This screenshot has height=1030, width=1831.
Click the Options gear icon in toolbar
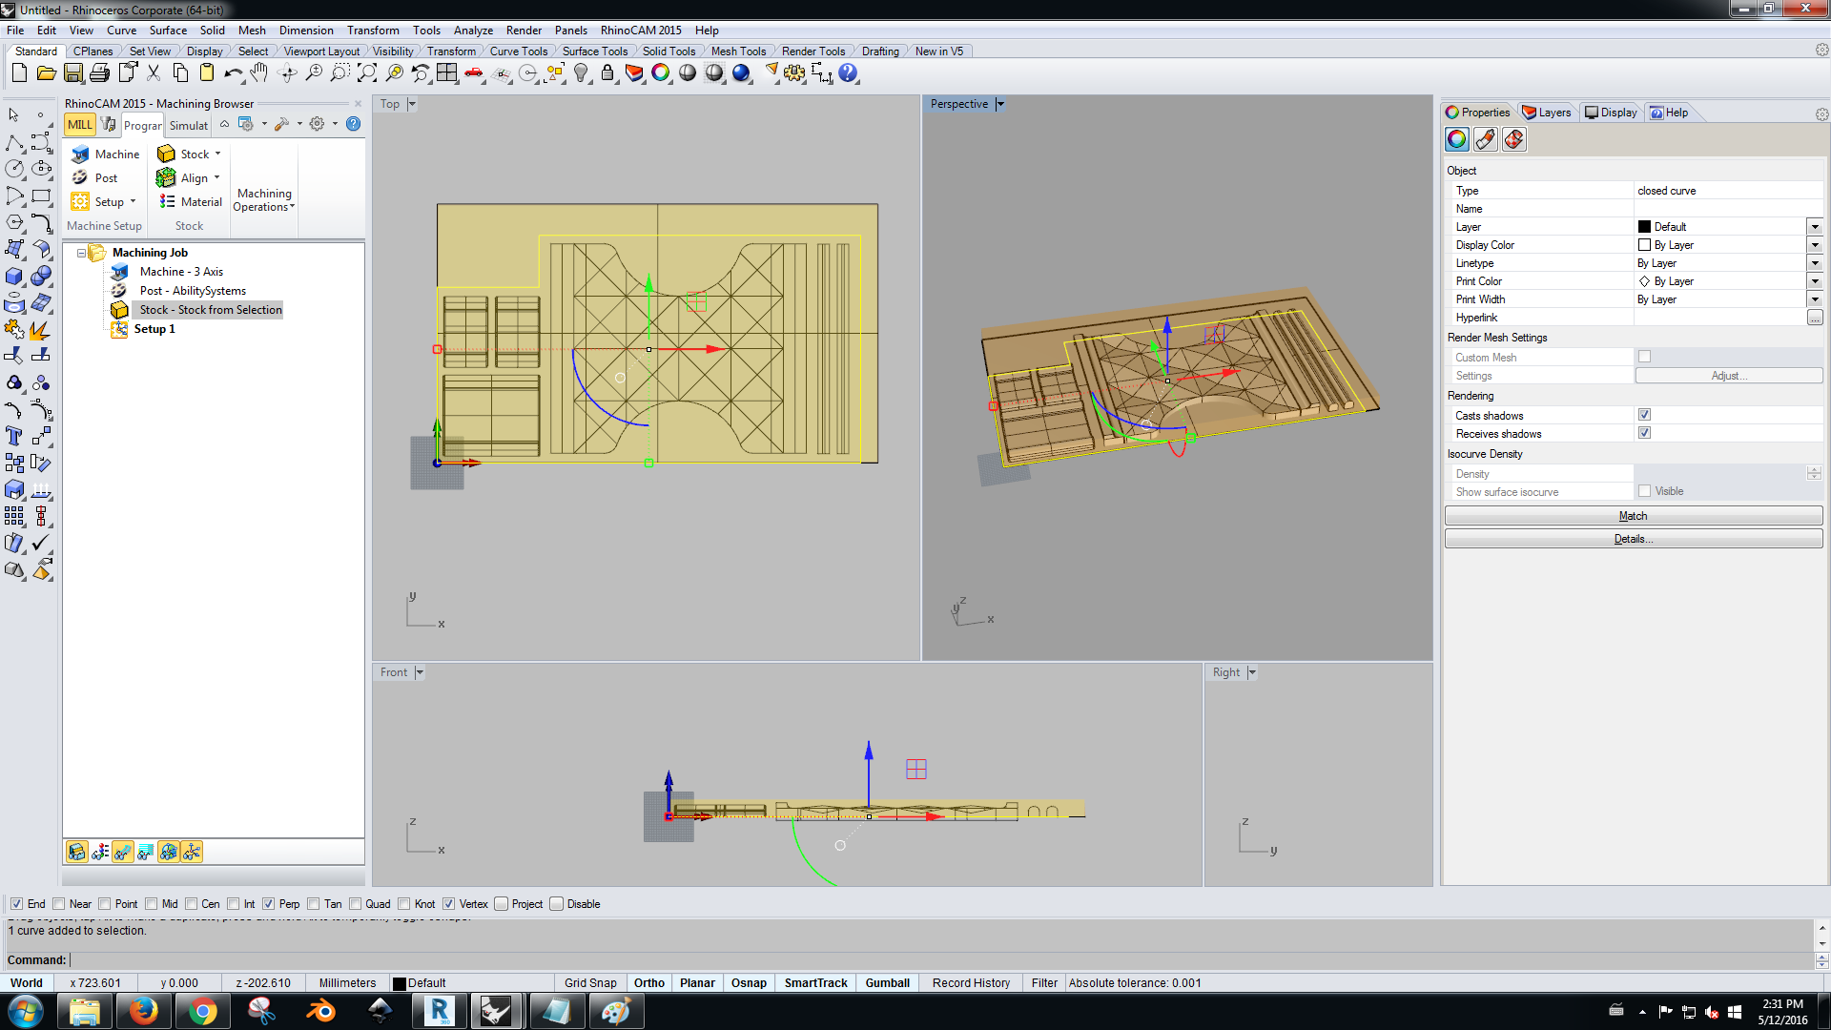tap(794, 72)
